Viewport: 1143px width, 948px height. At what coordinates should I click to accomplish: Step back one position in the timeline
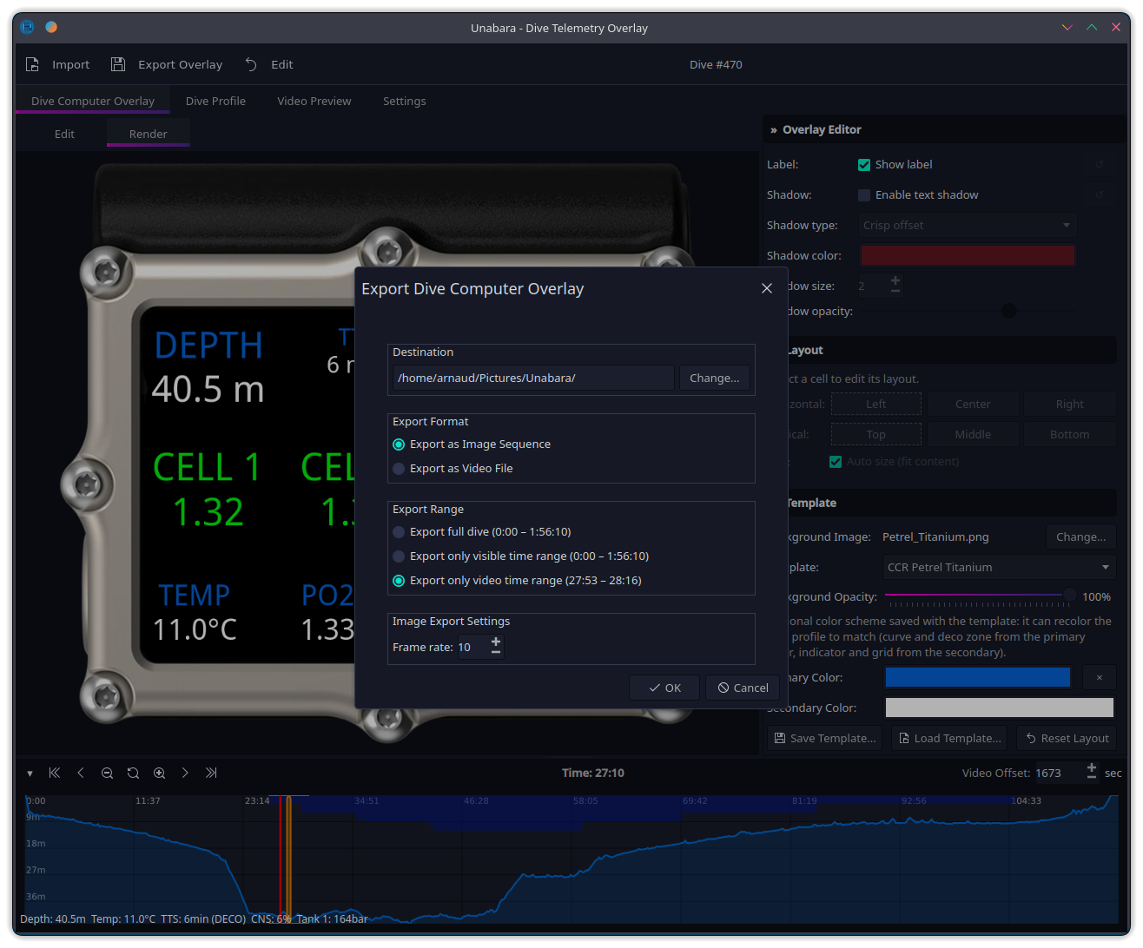[81, 773]
